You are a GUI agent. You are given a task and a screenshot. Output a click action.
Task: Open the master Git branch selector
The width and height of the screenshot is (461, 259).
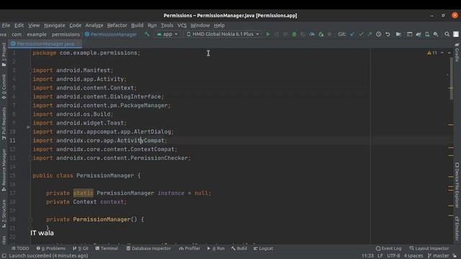point(439,256)
